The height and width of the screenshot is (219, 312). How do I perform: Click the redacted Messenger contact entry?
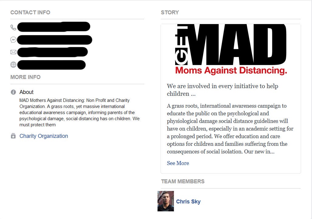[54, 40]
